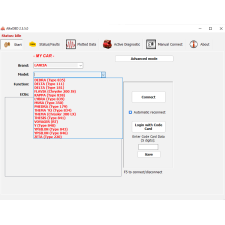Click the Manual Connect icon
The height and width of the screenshot is (225, 225).
pyautogui.click(x=151, y=44)
